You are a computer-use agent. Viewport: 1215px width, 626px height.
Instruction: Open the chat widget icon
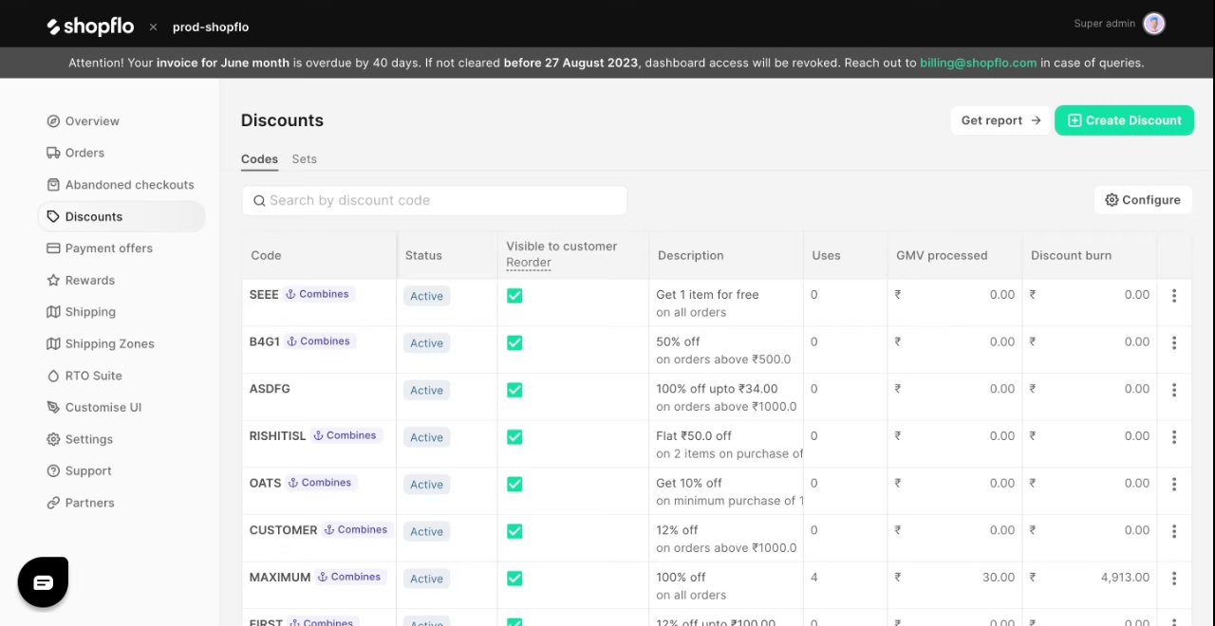point(43,582)
